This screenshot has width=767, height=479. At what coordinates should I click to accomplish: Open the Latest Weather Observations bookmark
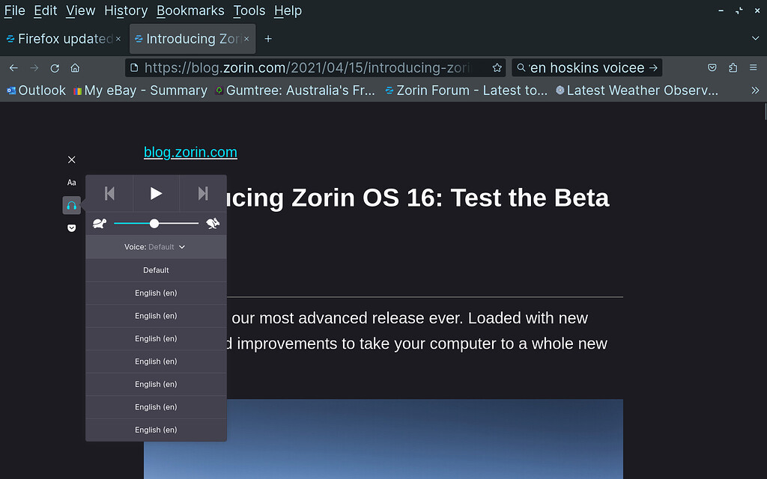(637, 91)
